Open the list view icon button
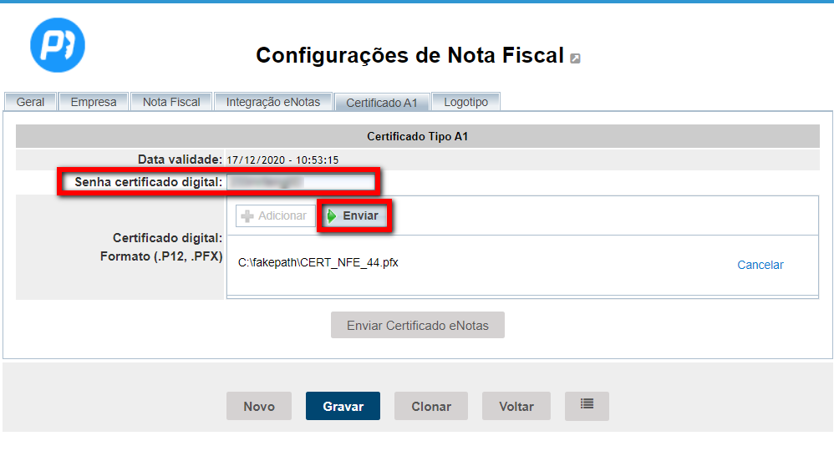This screenshot has width=834, height=451. click(587, 406)
